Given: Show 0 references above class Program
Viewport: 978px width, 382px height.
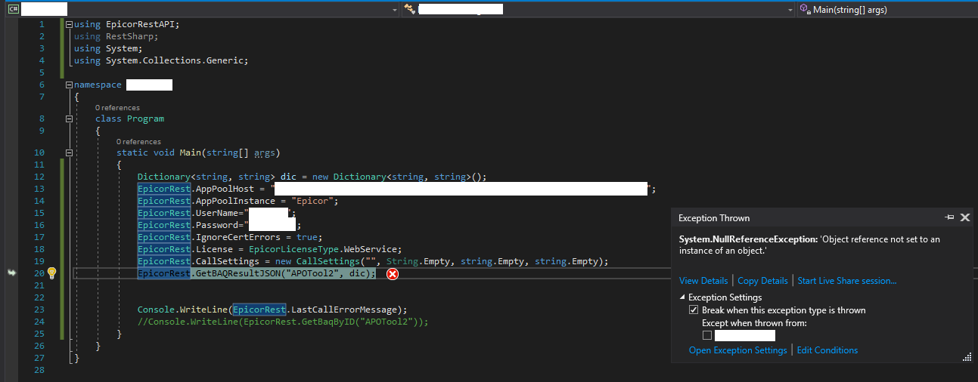Looking at the screenshot, I should click(x=117, y=108).
